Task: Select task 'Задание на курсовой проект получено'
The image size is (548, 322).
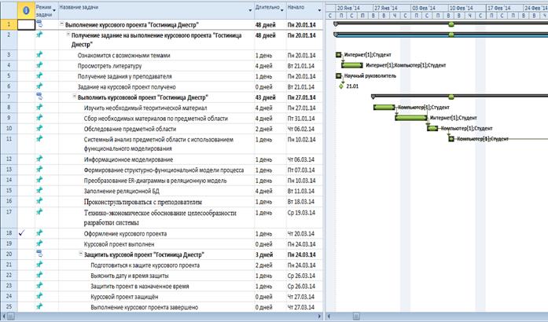Action: [127, 87]
